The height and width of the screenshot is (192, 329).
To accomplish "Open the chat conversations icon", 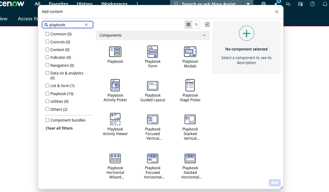I will pos(288,4).
